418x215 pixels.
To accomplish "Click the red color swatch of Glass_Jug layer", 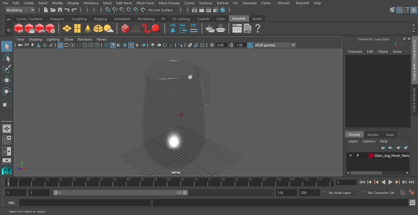I will 371,156.
